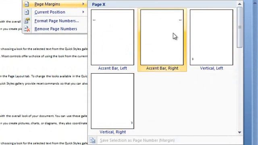Select the Accent Bar, Right thumbnail
Screen dimensions: 258x145
click(x=162, y=37)
